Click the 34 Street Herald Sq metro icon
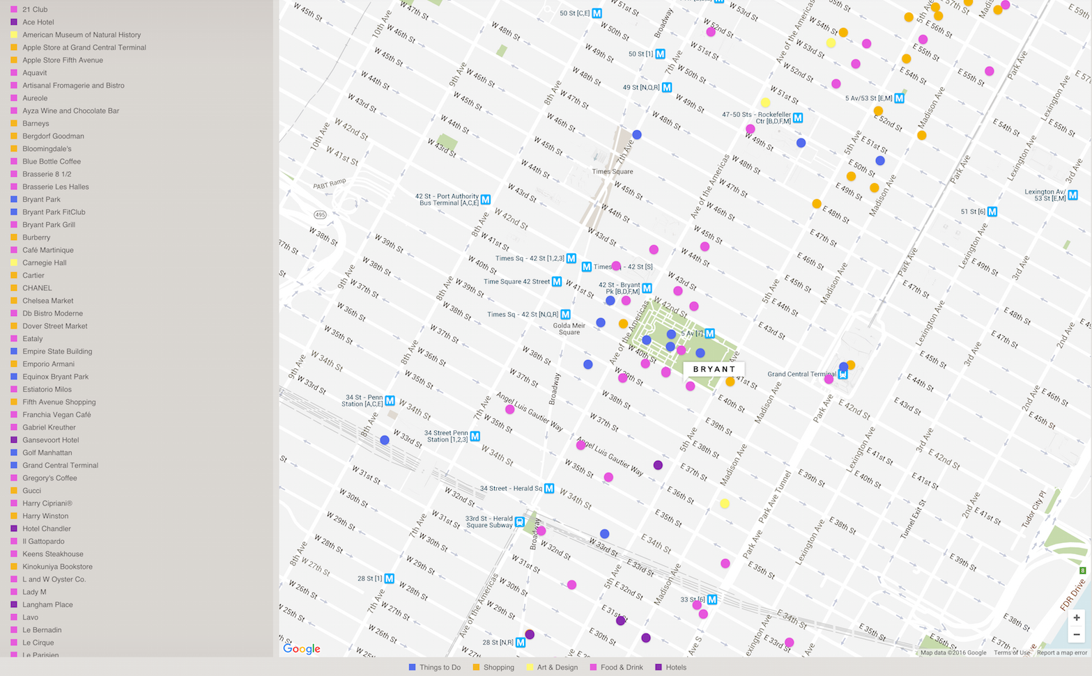This screenshot has height=676, width=1092. [549, 489]
